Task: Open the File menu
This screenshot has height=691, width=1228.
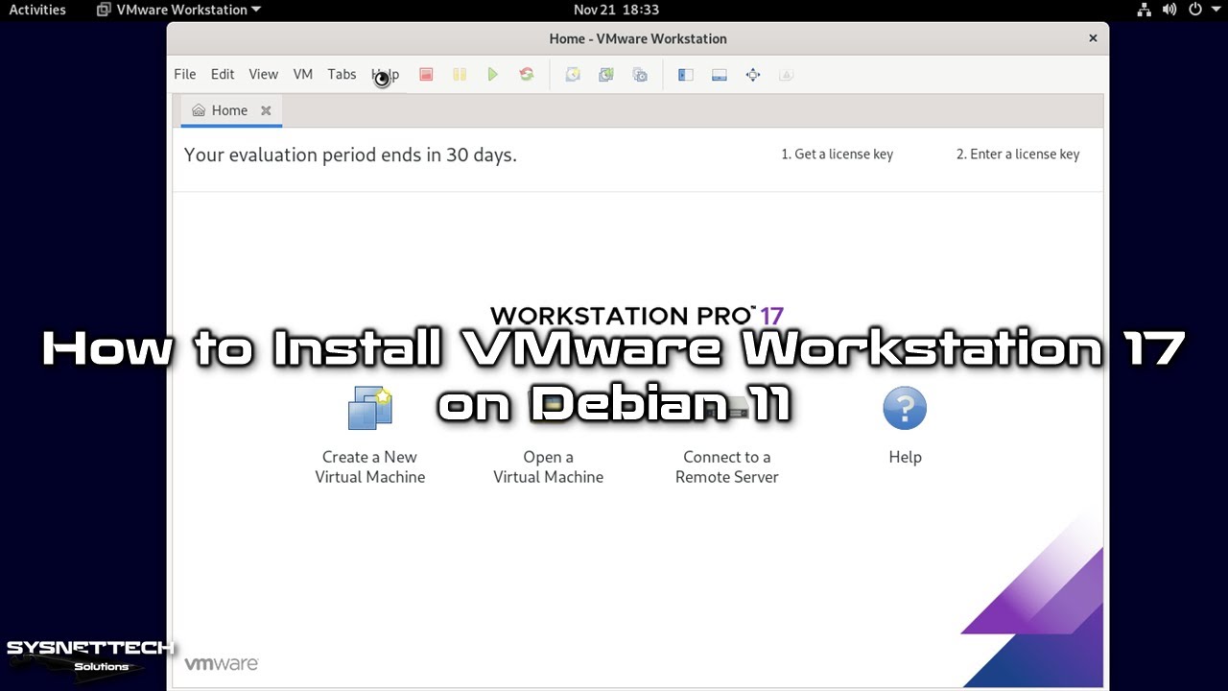Action: point(185,74)
